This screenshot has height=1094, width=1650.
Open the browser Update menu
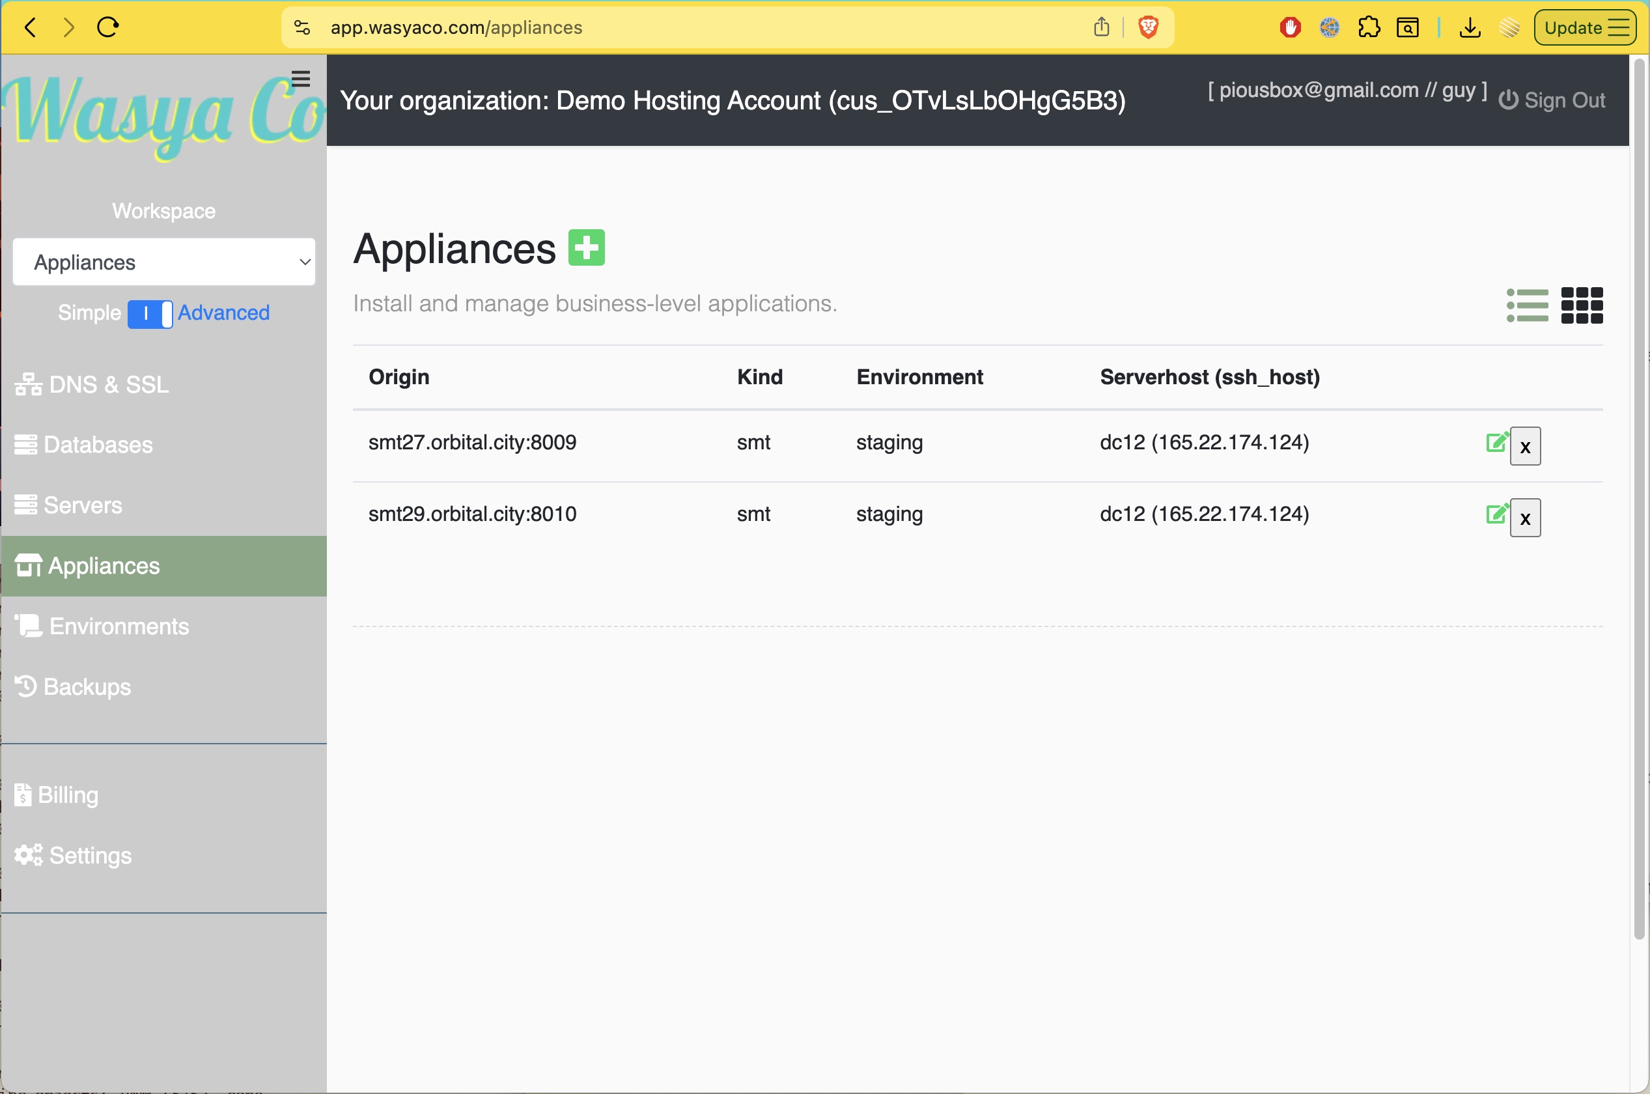point(1585,27)
